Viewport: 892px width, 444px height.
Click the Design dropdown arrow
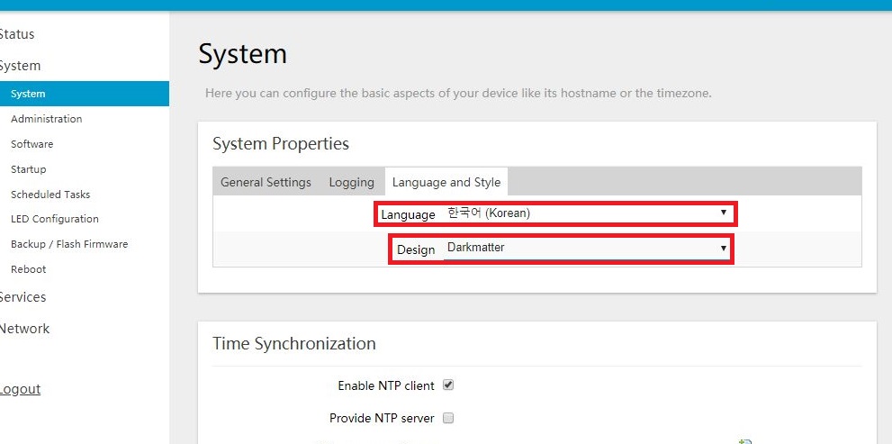[x=723, y=249]
